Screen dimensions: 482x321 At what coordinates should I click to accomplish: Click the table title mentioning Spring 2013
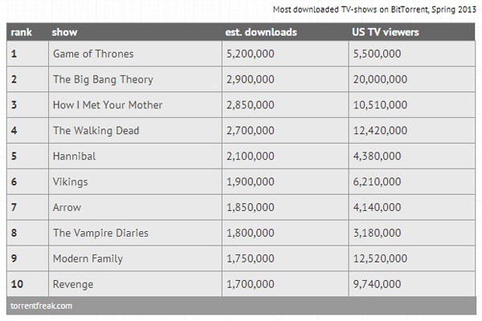[374, 10]
